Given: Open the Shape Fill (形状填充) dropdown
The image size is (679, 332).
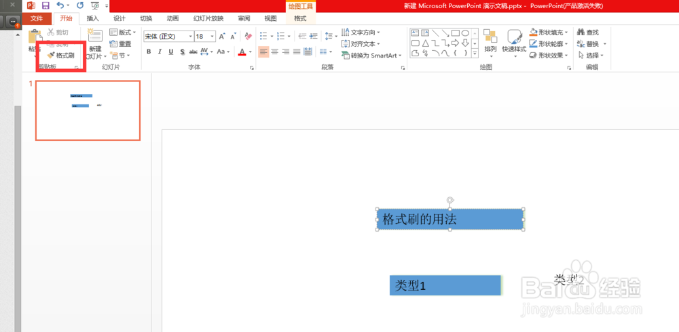Looking at the screenshot, I should click(x=549, y=32).
